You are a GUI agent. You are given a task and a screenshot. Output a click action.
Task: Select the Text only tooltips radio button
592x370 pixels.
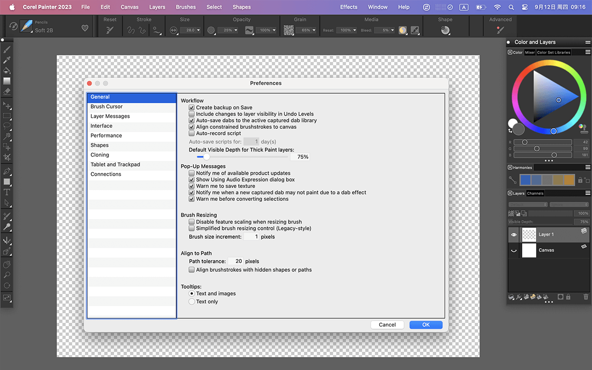tap(192, 301)
